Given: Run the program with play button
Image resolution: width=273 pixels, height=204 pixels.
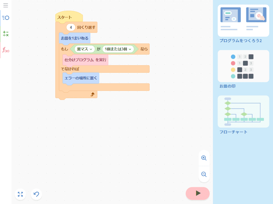Looking at the screenshot, I should pos(198,193).
